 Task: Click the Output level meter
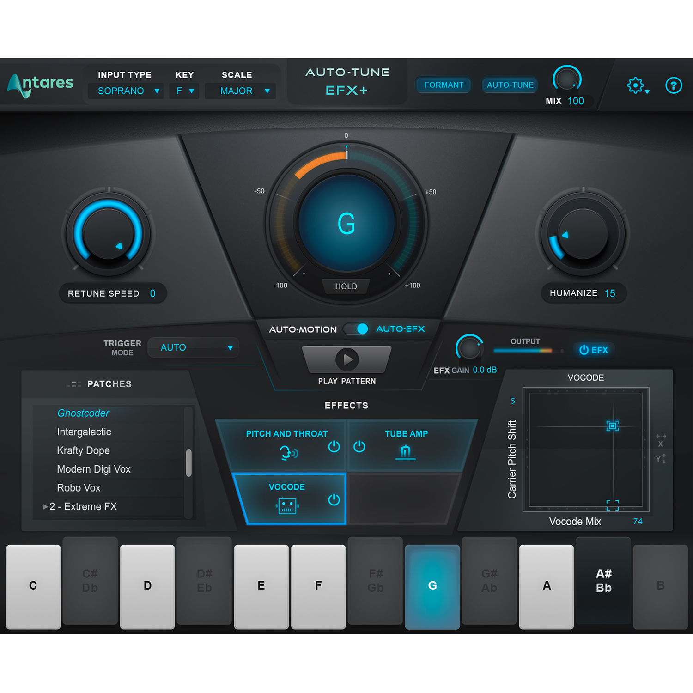coord(529,351)
